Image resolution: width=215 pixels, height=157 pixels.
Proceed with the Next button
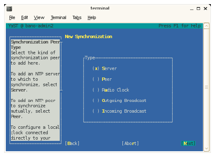pos(188,143)
